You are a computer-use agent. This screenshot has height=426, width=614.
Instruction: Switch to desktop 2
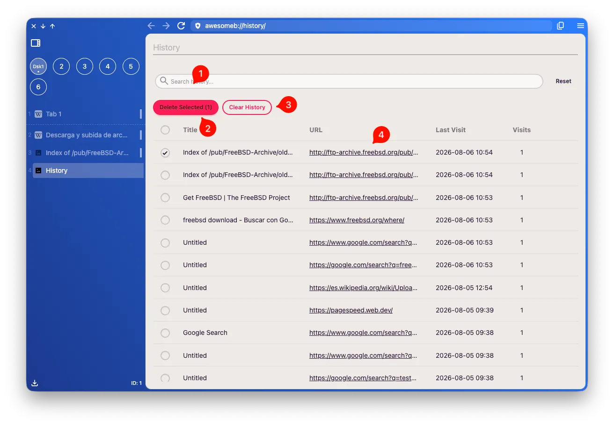(61, 66)
